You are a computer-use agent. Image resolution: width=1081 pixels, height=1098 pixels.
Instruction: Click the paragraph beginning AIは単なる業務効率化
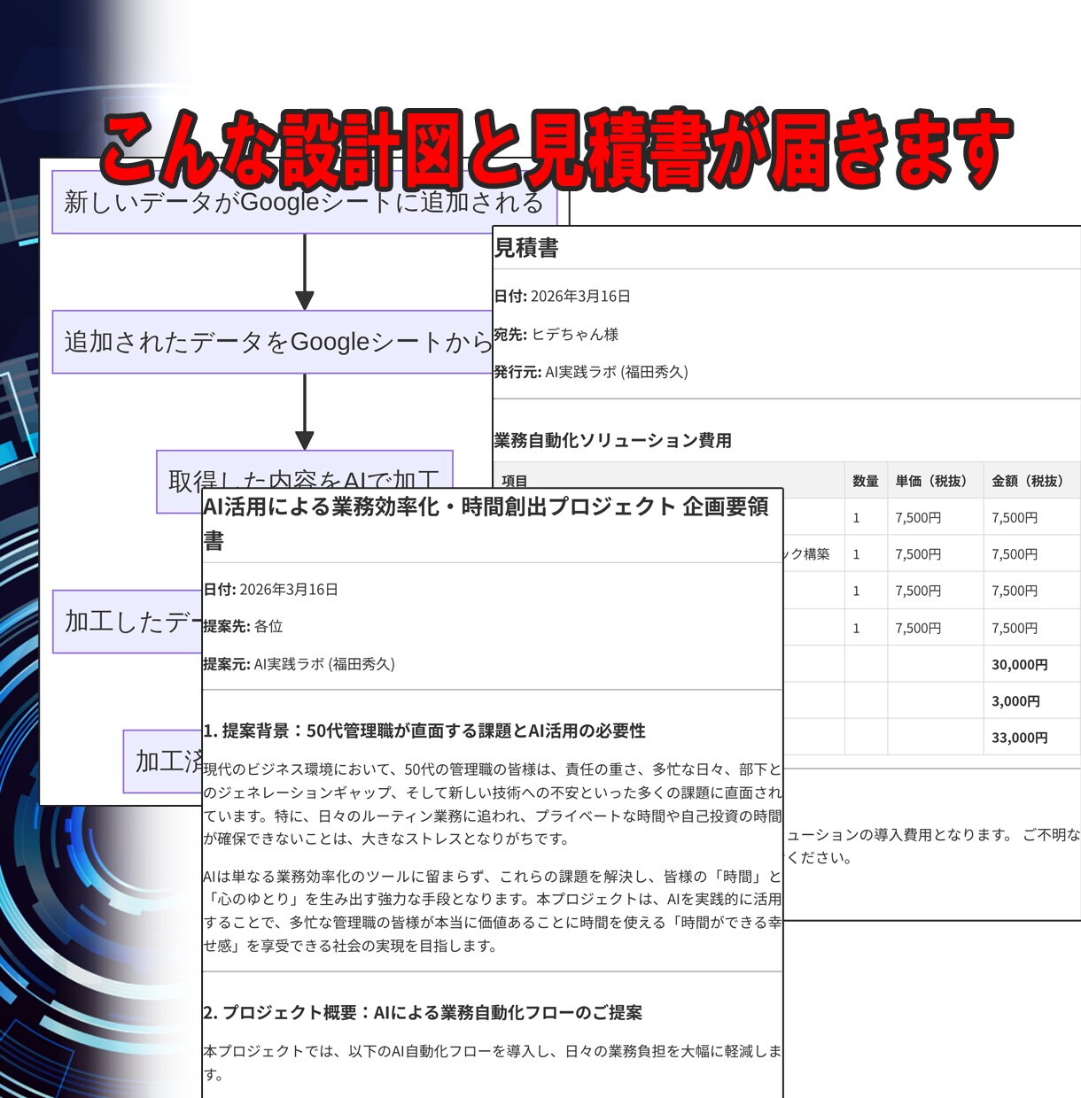pyautogui.click(x=493, y=911)
